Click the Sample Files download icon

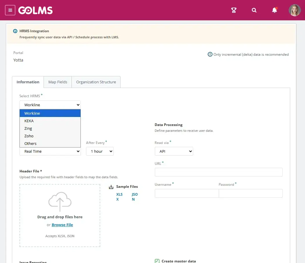pyautogui.click(x=111, y=187)
